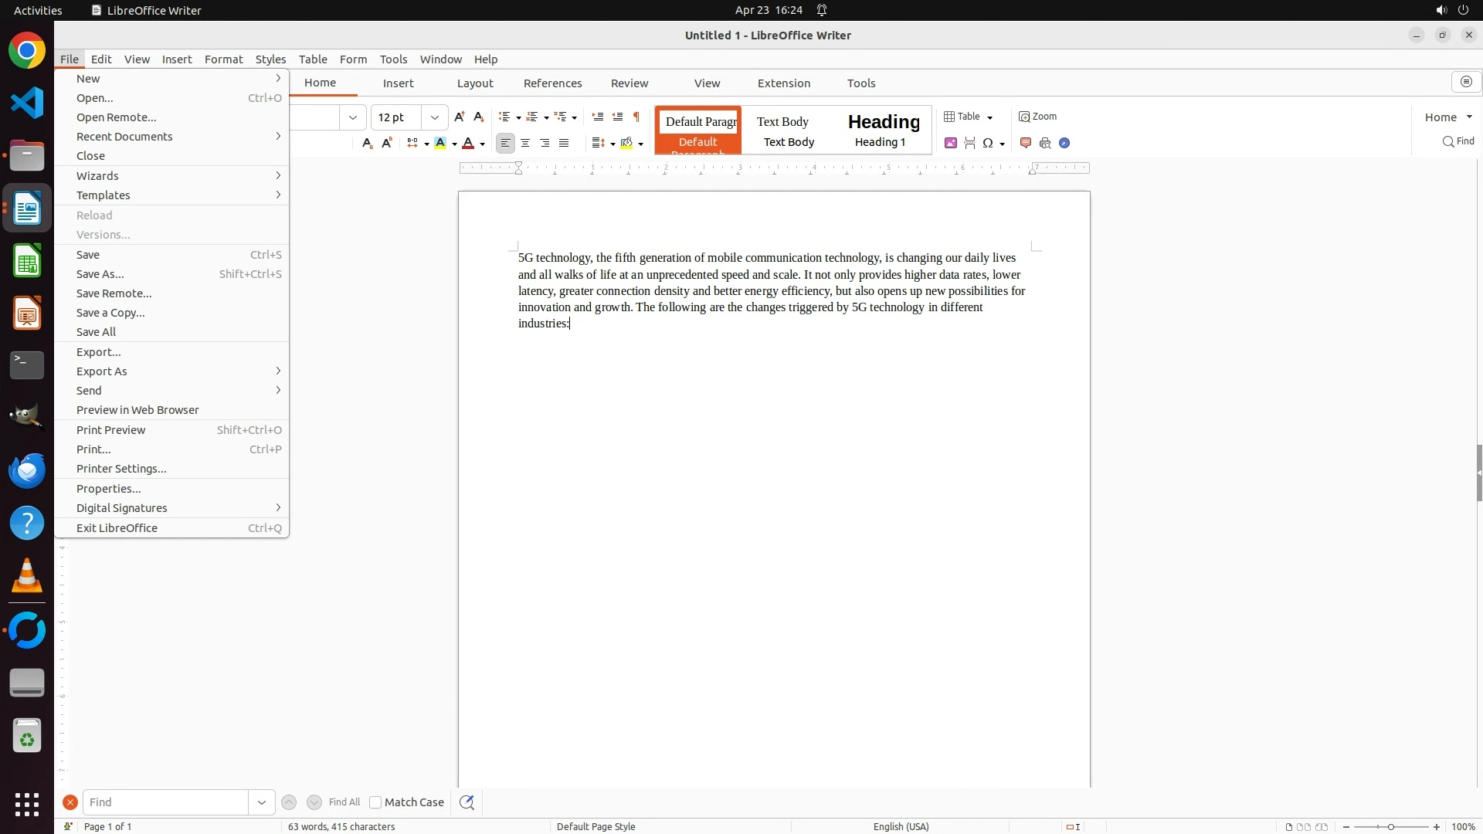Click the increase font size icon

point(460,117)
